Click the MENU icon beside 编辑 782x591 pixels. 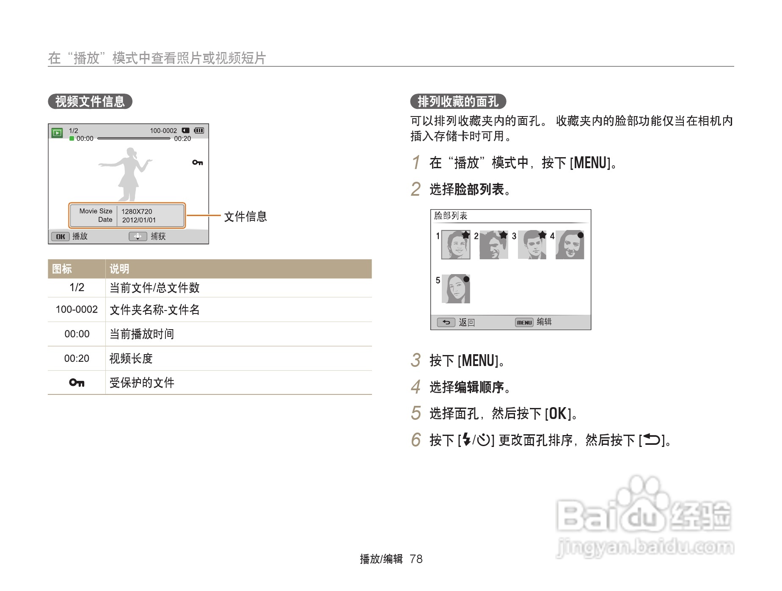click(x=524, y=322)
